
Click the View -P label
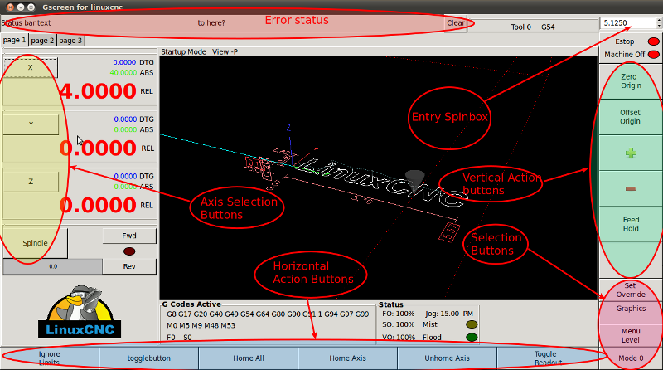click(x=225, y=51)
